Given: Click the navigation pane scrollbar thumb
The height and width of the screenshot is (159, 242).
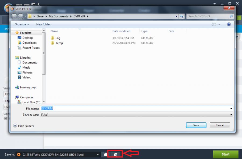Looking at the screenshot, I should point(44,53).
